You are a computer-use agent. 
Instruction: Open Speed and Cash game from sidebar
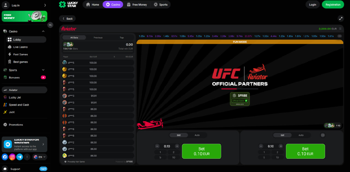(x=24, y=105)
